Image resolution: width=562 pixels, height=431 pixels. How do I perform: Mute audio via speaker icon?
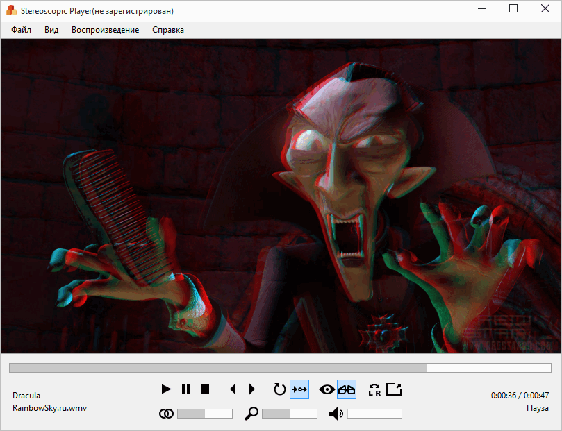[336, 414]
